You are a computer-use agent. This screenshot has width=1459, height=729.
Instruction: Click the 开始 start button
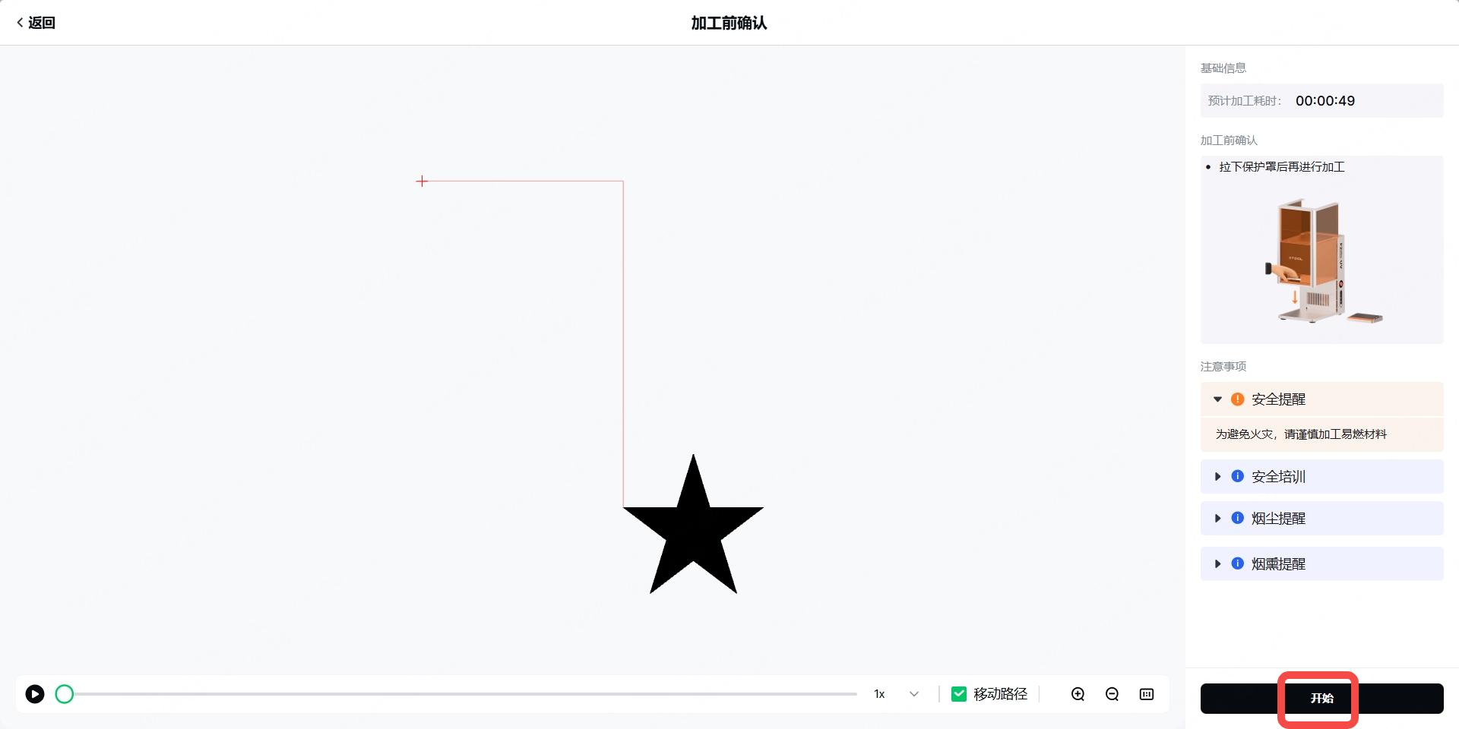(x=1321, y=699)
